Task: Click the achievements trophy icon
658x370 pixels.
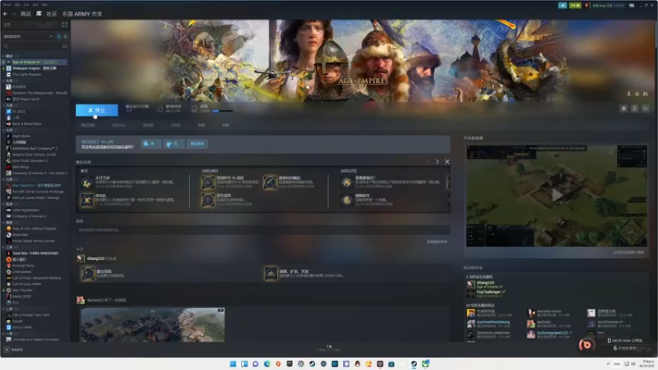Action: coord(194,109)
